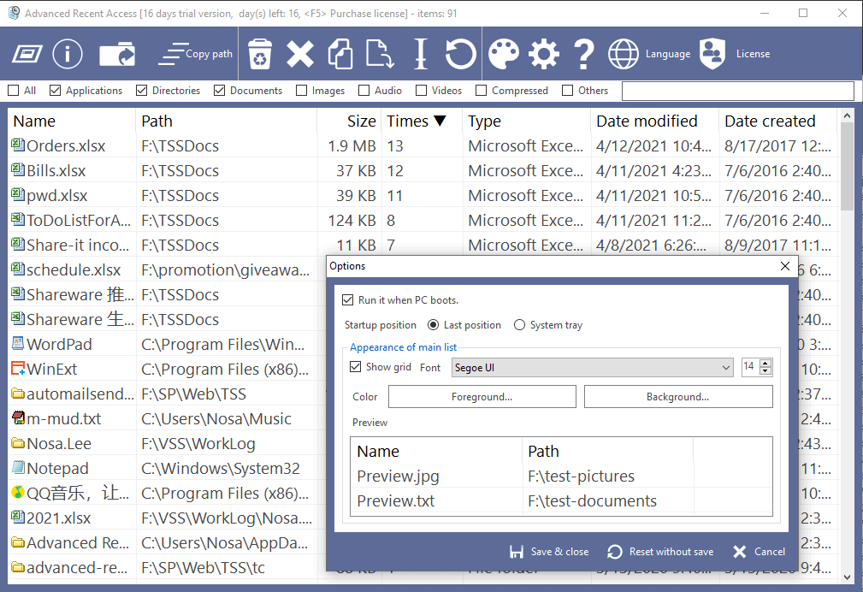Open settings via the gear icon
The width and height of the screenshot is (863, 592).
543,53
